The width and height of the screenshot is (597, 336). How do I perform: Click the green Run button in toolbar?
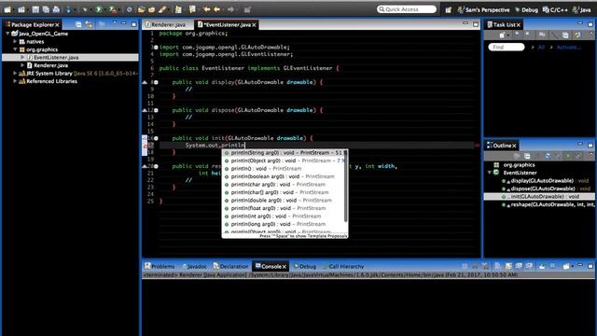(99, 9)
